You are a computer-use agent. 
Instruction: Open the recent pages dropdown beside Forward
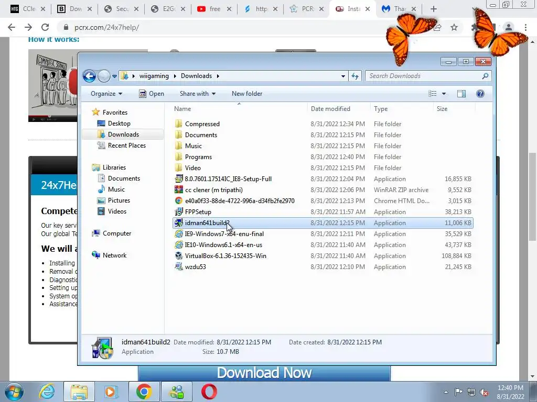[x=114, y=76]
